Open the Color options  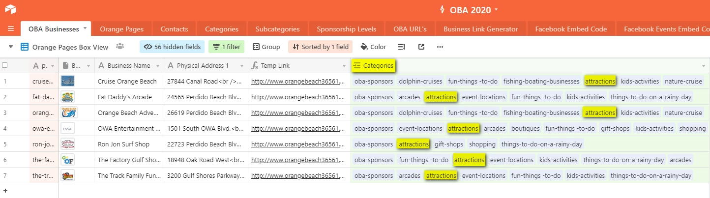click(373, 47)
